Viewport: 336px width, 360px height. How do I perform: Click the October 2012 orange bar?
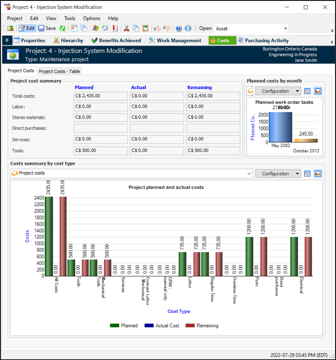coord(306,141)
